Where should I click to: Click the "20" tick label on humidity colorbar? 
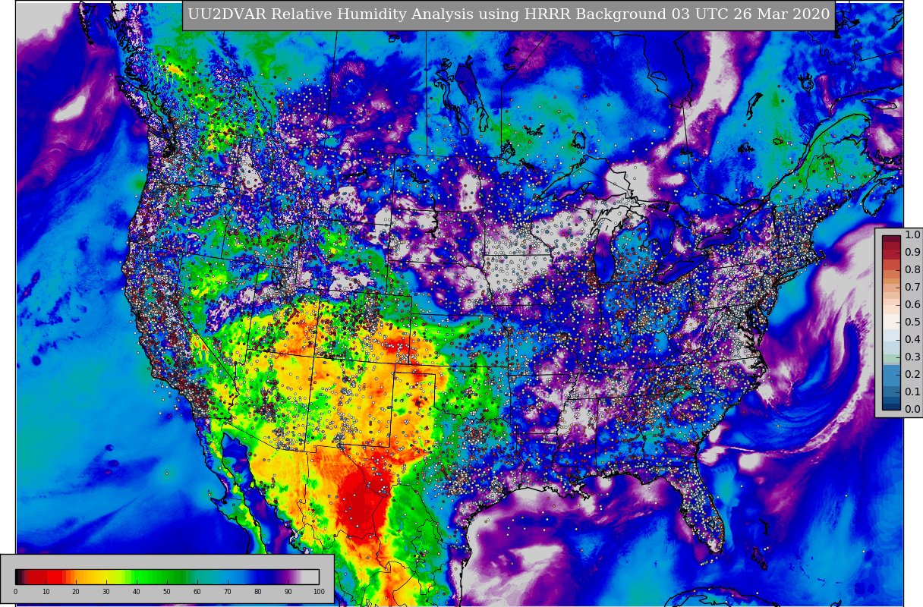[76, 592]
